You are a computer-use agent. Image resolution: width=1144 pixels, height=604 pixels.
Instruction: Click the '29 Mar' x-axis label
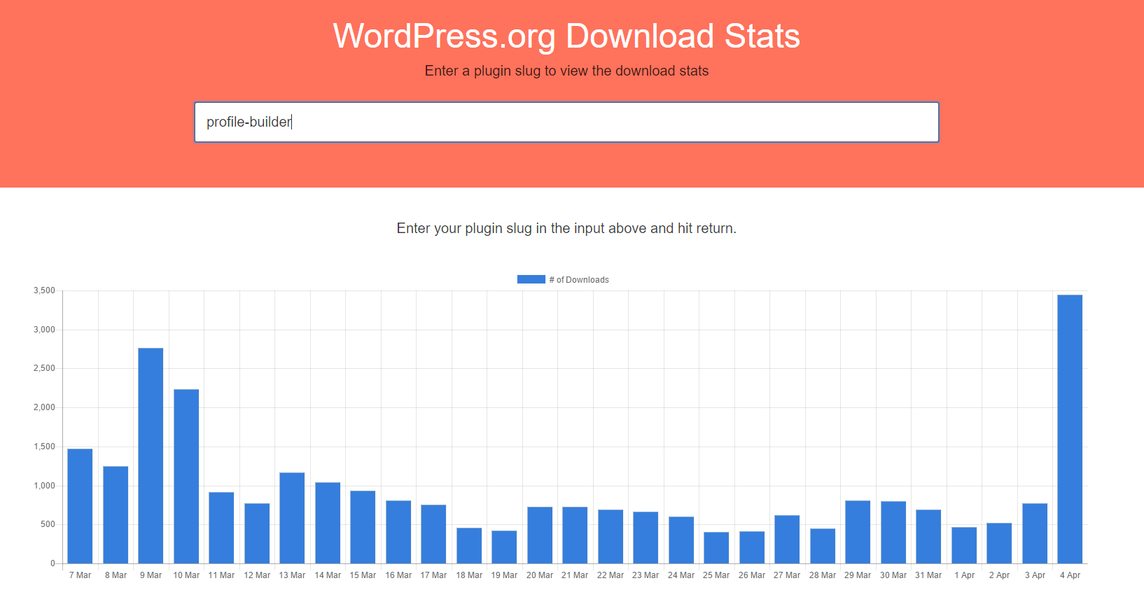click(x=858, y=575)
